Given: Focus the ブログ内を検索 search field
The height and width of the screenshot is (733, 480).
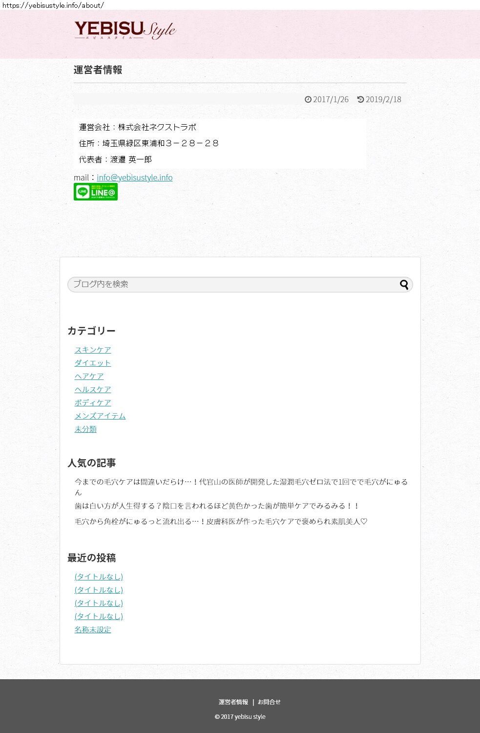Looking at the screenshot, I should [x=240, y=285].
